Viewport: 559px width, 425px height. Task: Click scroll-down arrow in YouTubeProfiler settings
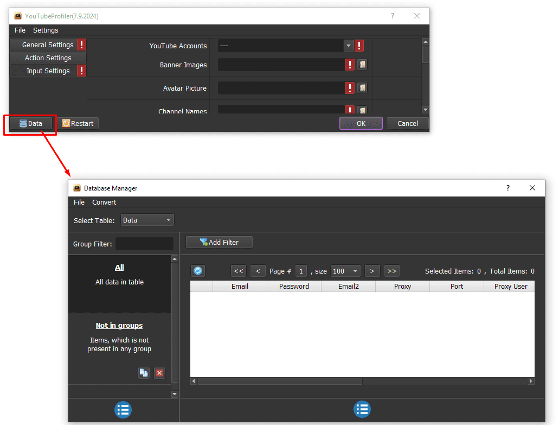pos(425,110)
